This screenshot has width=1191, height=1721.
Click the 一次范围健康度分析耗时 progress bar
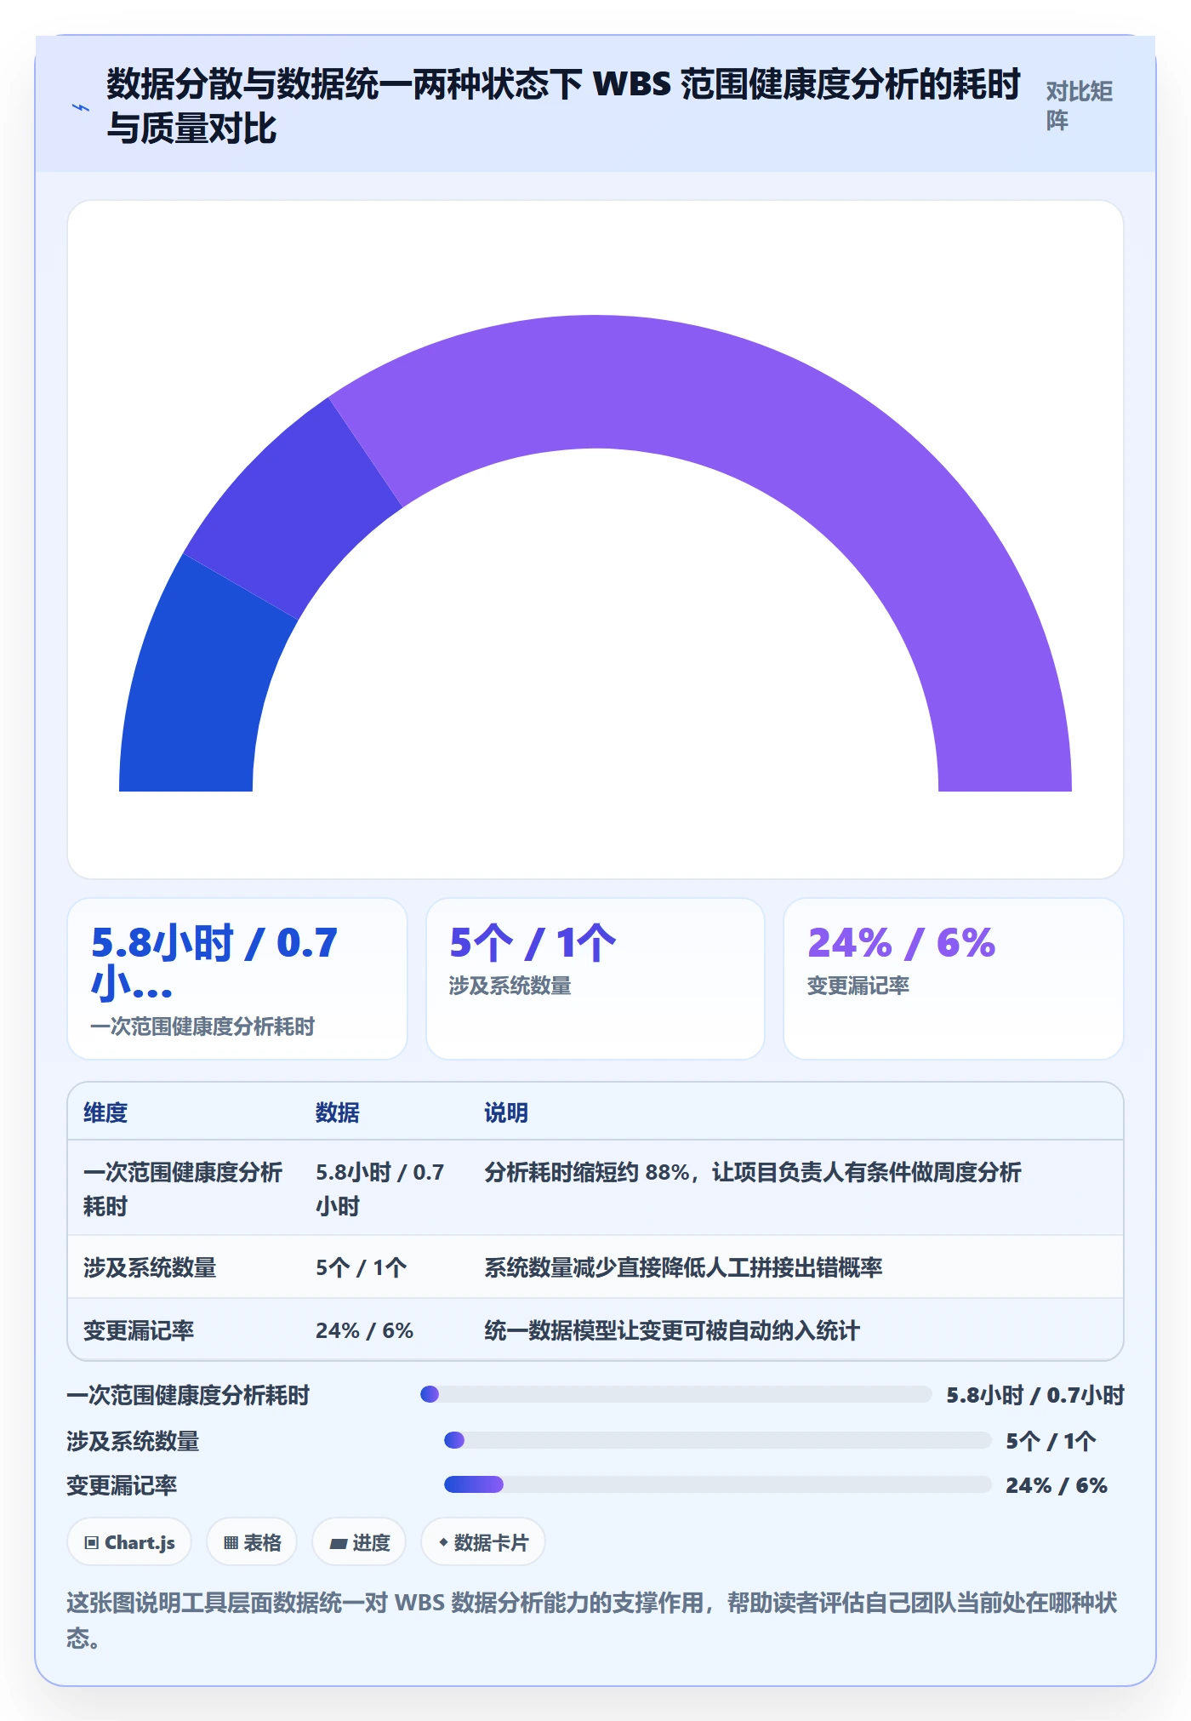coord(676,1394)
